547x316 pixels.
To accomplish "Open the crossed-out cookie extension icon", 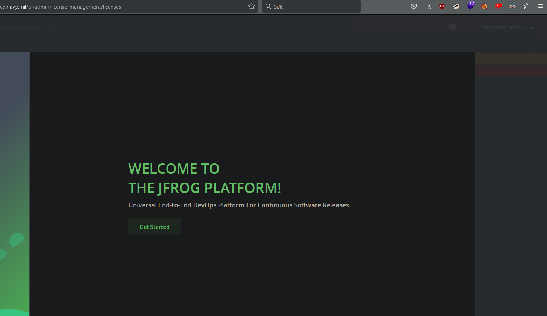I will click(484, 7).
